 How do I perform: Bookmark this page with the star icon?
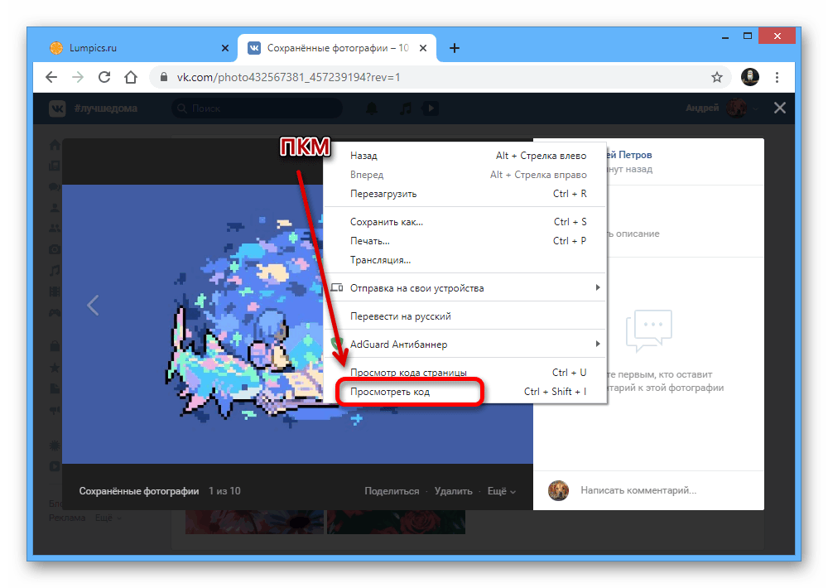(716, 77)
